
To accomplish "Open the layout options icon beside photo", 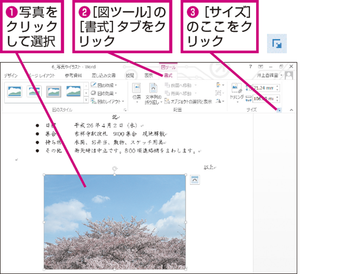I will coord(195,180).
